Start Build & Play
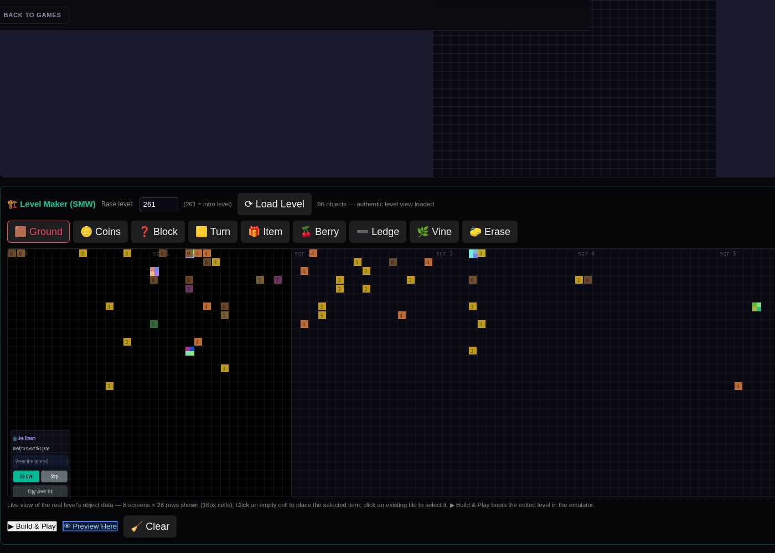 coord(32,526)
